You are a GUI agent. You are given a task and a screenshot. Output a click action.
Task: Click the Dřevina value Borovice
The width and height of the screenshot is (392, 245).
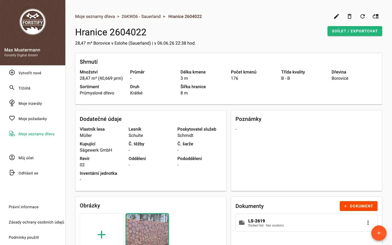[340, 78]
